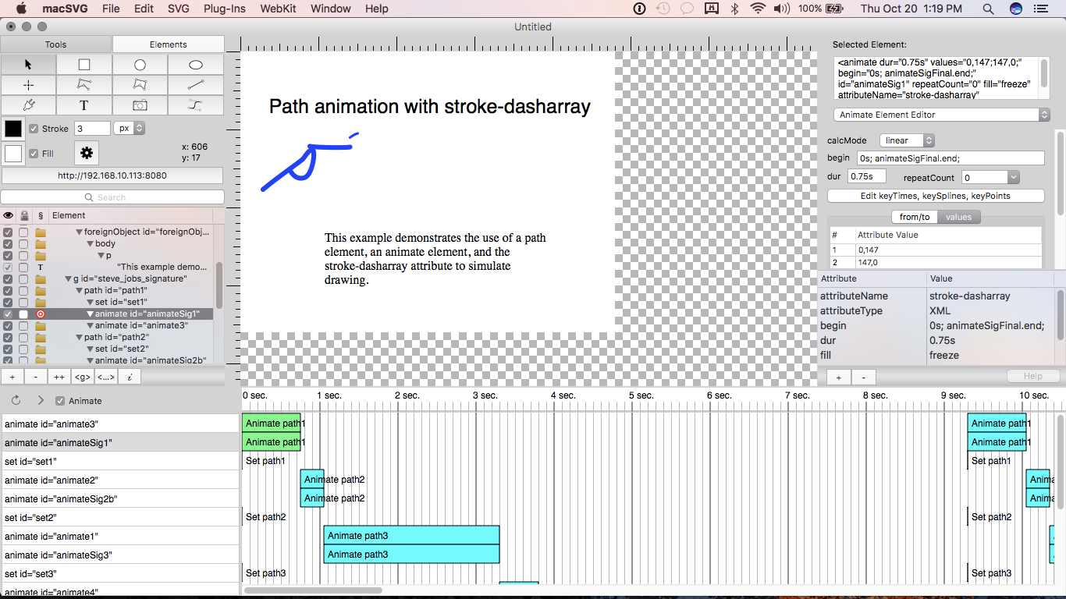This screenshot has width=1066, height=599.
Task: Open the calcMode linear dropdown
Action: (x=907, y=140)
